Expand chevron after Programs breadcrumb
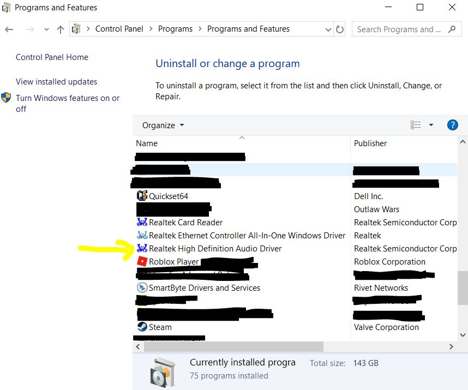The image size is (468, 390). [x=200, y=29]
